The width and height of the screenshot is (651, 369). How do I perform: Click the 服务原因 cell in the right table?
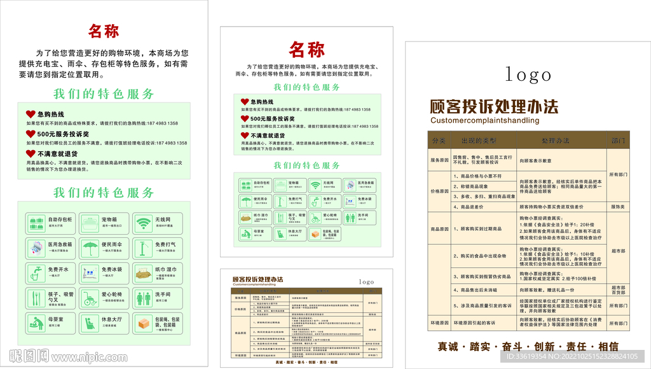[x=439, y=160]
